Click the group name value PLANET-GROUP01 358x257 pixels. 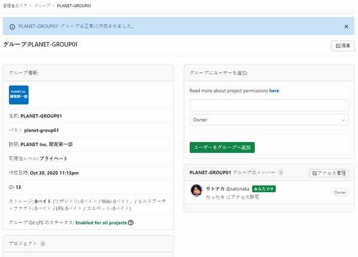pyautogui.click(x=41, y=116)
